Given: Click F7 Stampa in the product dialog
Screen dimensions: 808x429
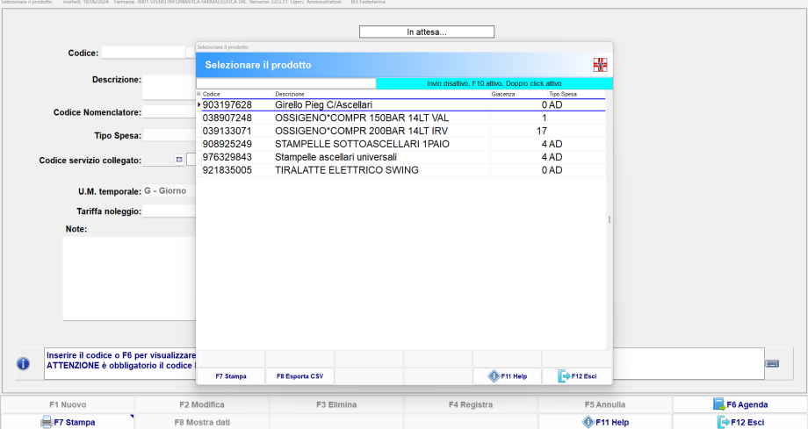Looking at the screenshot, I should pos(230,375).
